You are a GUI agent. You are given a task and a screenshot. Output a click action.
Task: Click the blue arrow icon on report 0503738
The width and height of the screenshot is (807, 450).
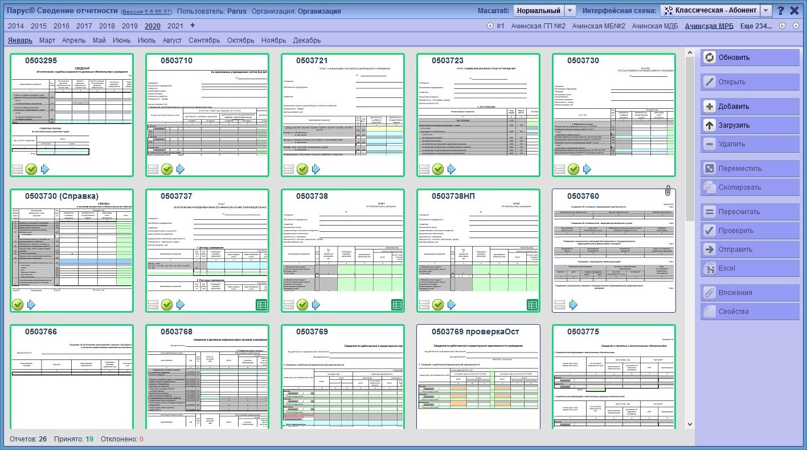[x=316, y=305]
